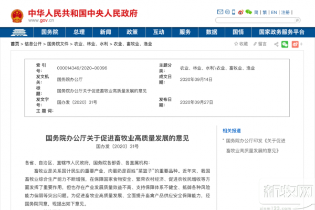Open the 总理 menu

tap(79, 32)
